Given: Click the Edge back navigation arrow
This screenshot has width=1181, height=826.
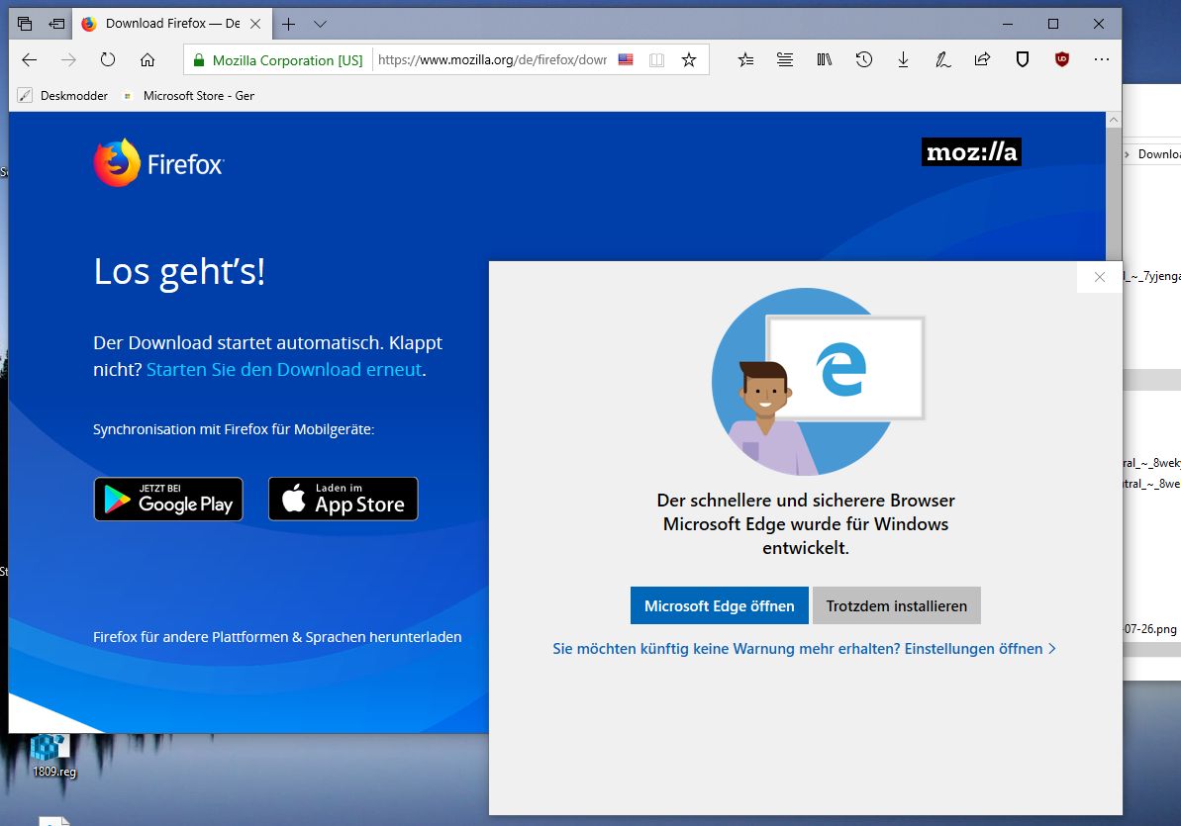Looking at the screenshot, I should pos(30,59).
